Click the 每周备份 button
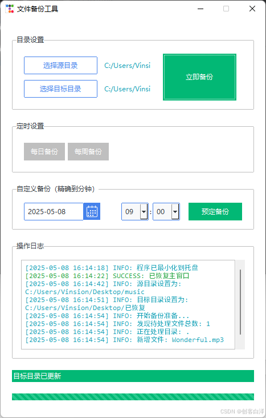This screenshot has width=266, height=418. pyautogui.click(x=88, y=152)
